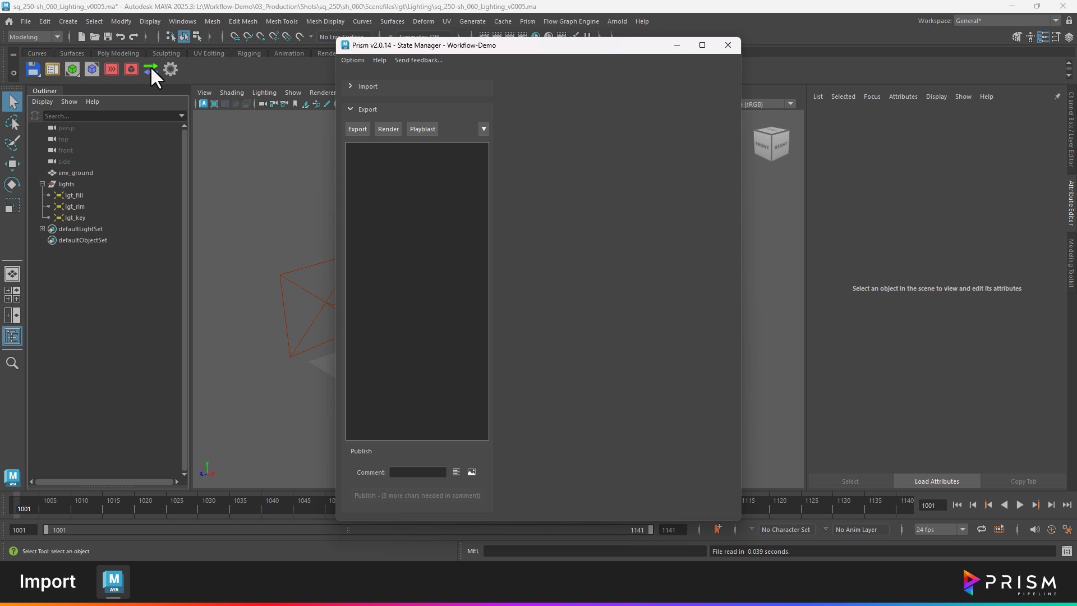
Task: Click the Maya home icon
Action: (x=9, y=21)
